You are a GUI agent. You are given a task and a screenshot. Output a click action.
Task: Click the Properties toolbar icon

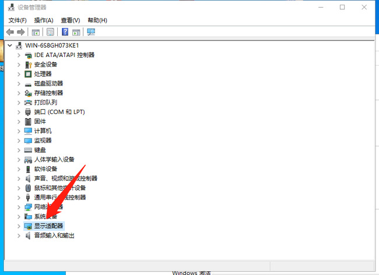50,32
